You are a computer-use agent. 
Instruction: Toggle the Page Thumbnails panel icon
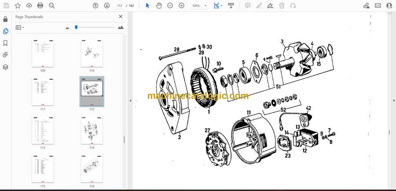5,31
